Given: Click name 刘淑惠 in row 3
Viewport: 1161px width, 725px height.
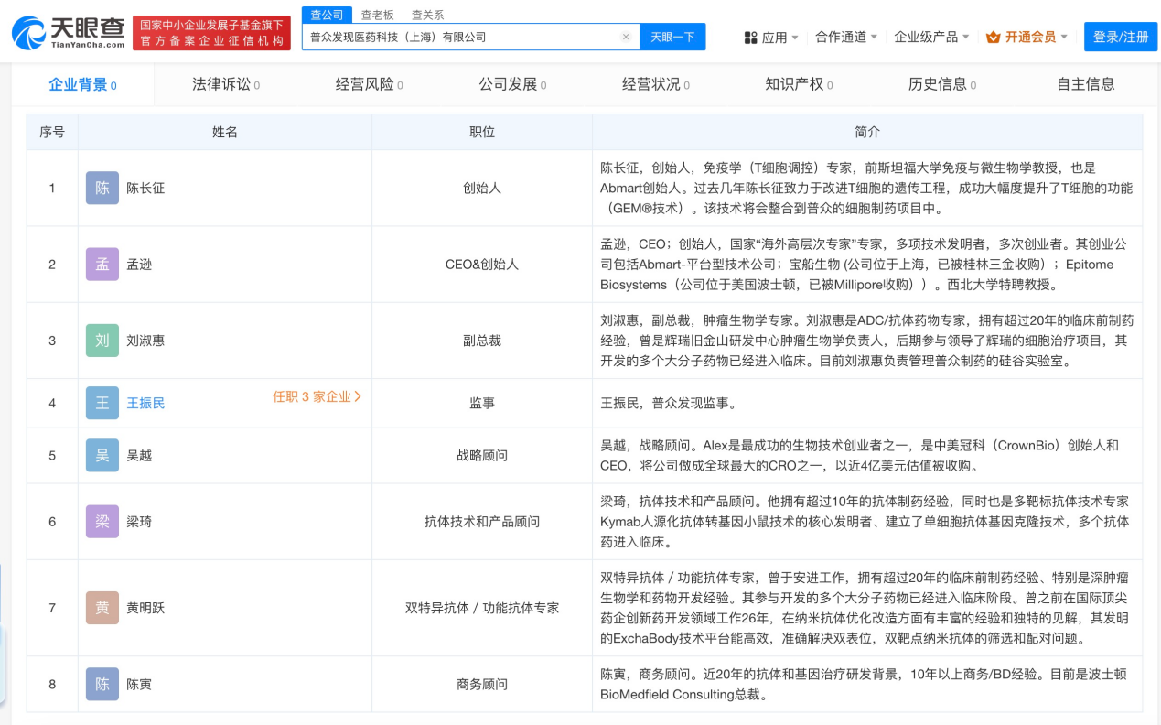Looking at the screenshot, I should pos(145,341).
